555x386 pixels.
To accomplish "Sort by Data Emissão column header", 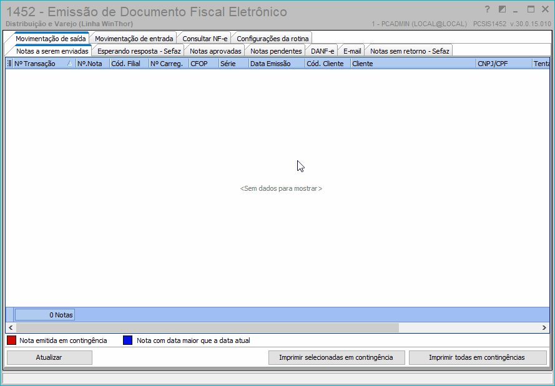I will 277,64.
